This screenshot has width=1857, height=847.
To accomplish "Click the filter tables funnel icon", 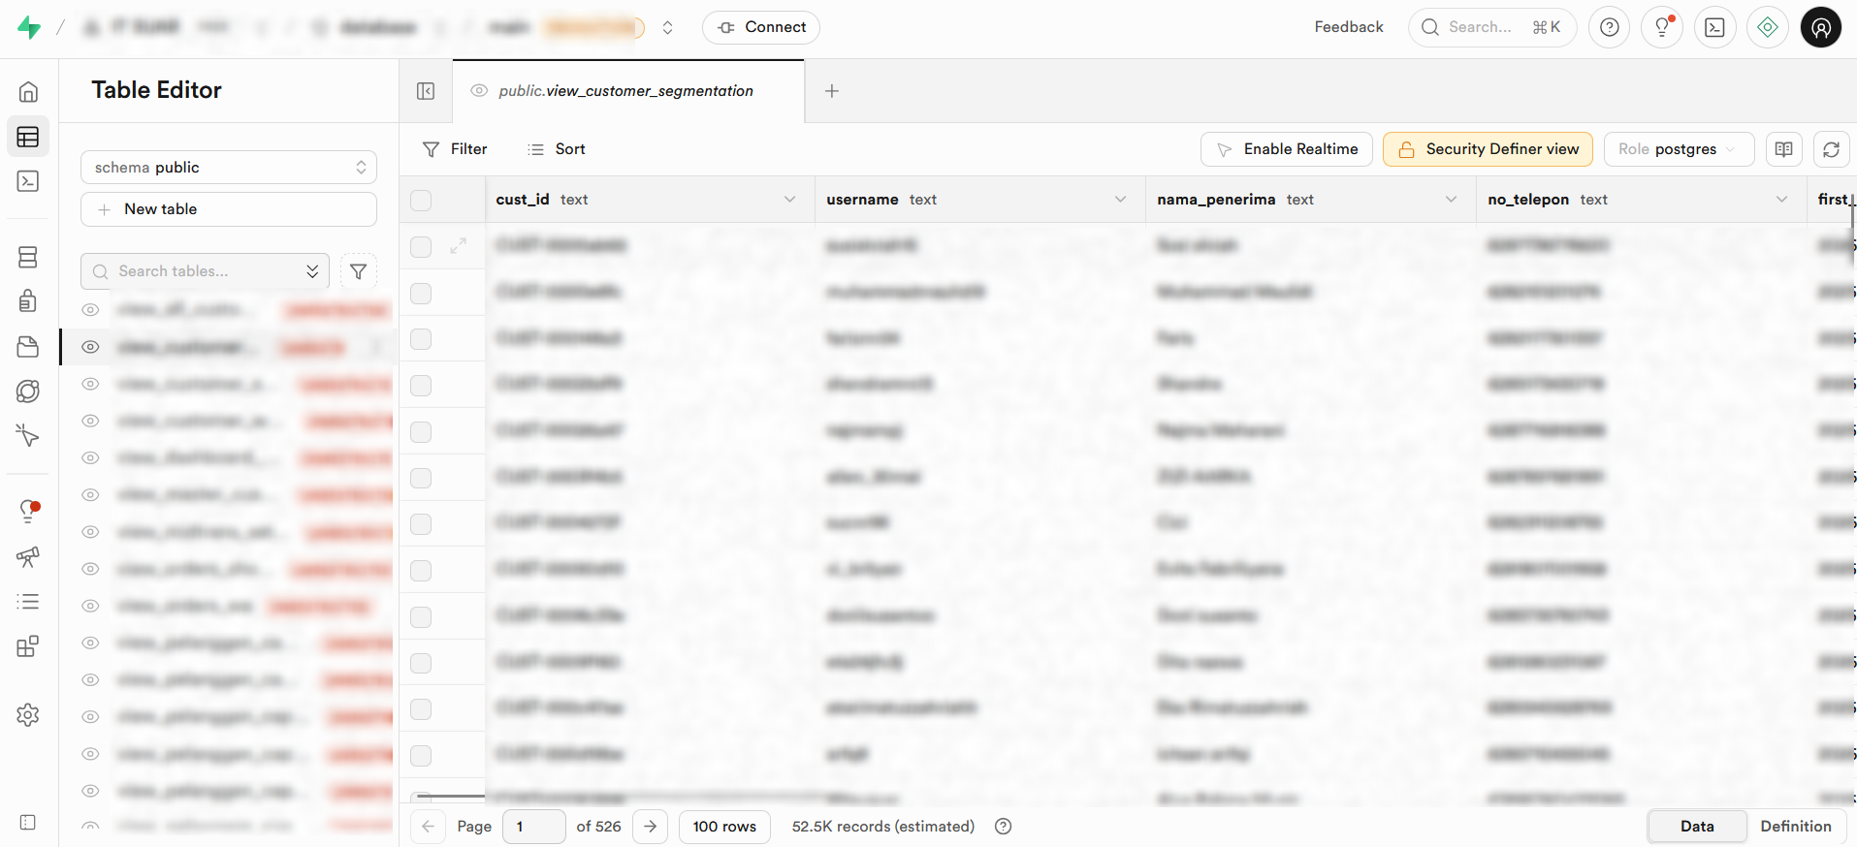I will coord(358,271).
